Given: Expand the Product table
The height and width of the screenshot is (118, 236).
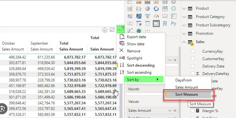Looking at the screenshot, I should pos(184,9).
